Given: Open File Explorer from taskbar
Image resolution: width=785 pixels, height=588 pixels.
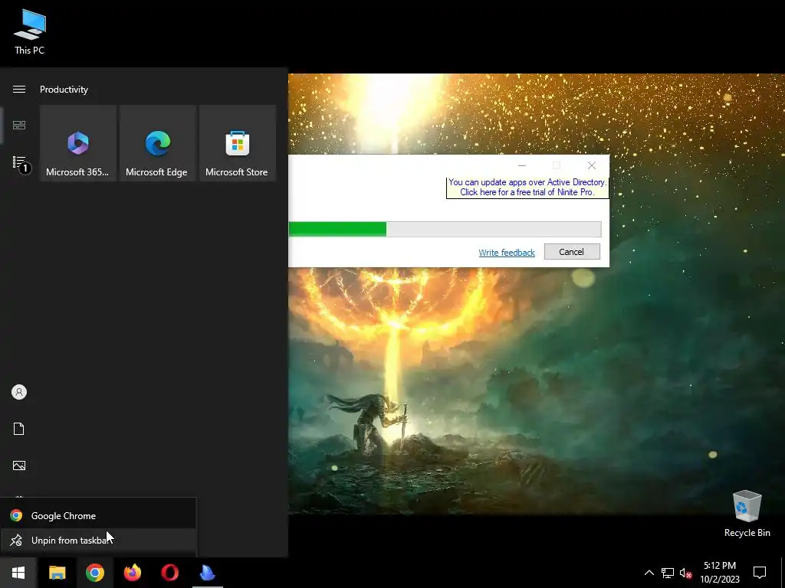Looking at the screenshot, I should (57, 573).
